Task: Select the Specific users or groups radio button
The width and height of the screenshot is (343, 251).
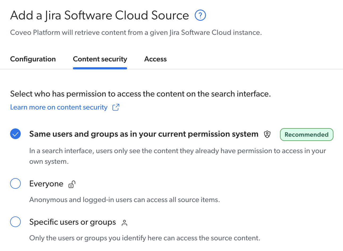Action: (15, 222)
